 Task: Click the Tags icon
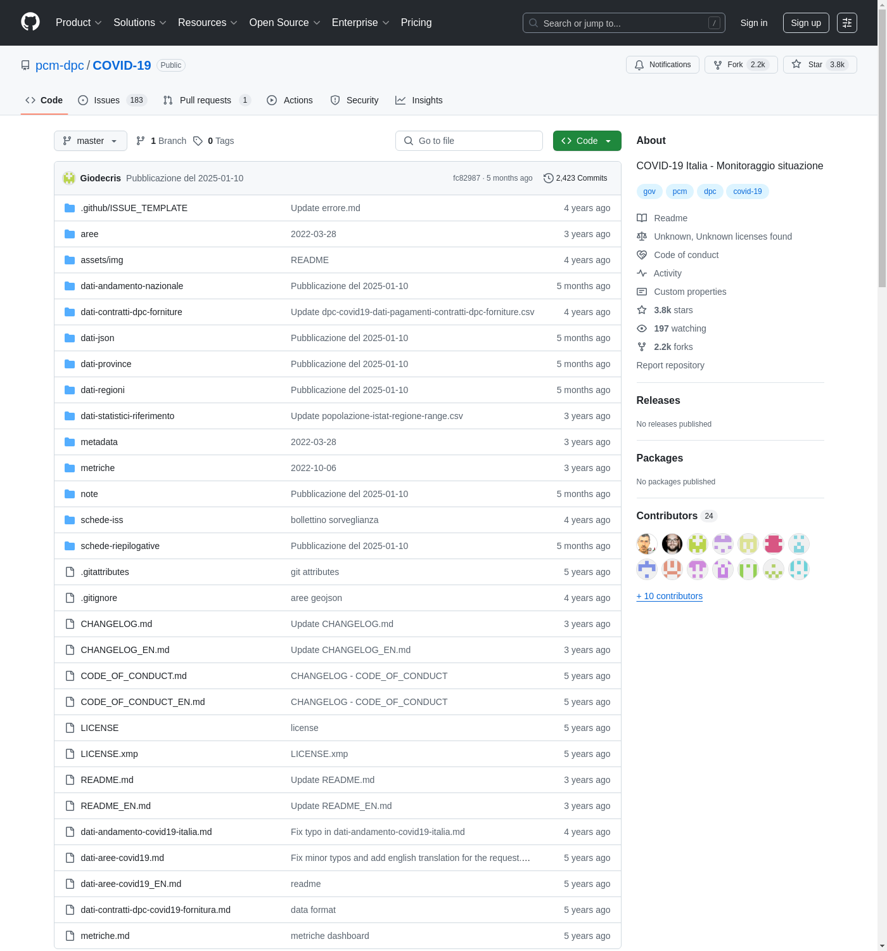[198, 141]
